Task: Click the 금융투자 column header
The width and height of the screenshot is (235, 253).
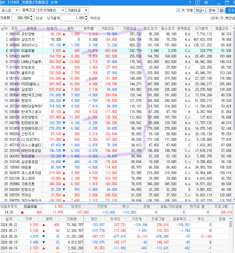Action: coord(180,219)
